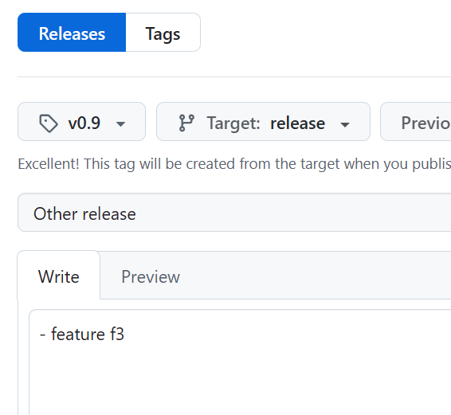Focus the description textarea containing feature f3
The image size is (451, 415).
(240, 362)
